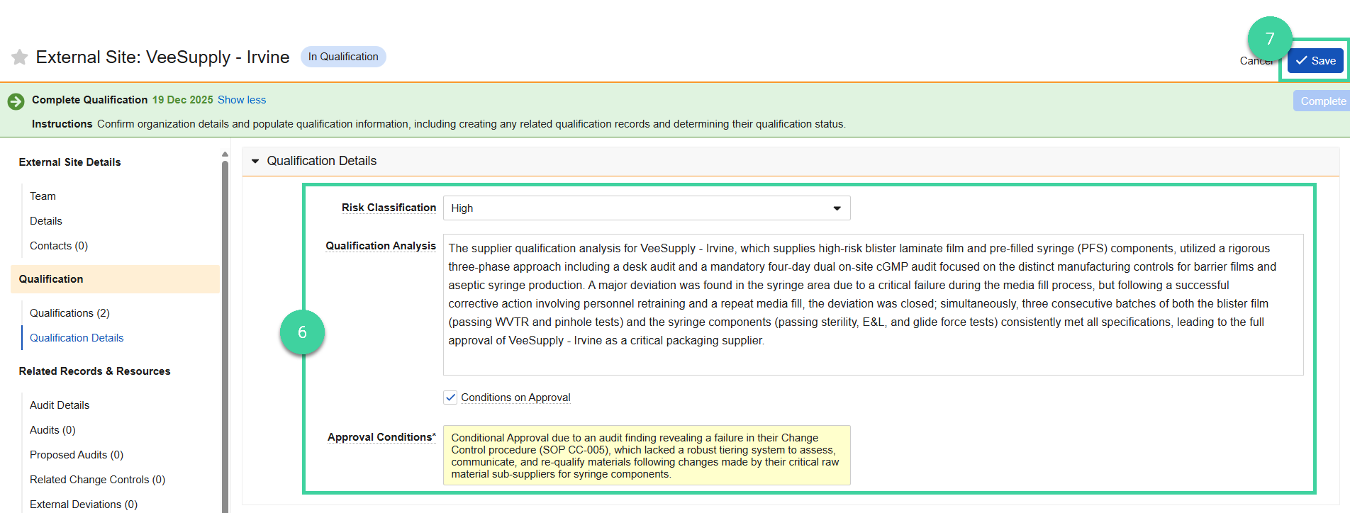The width and height of the screenshot is (1350, 513).
Task: Open the Team section in sidebar
Action: tap(43, 196)
